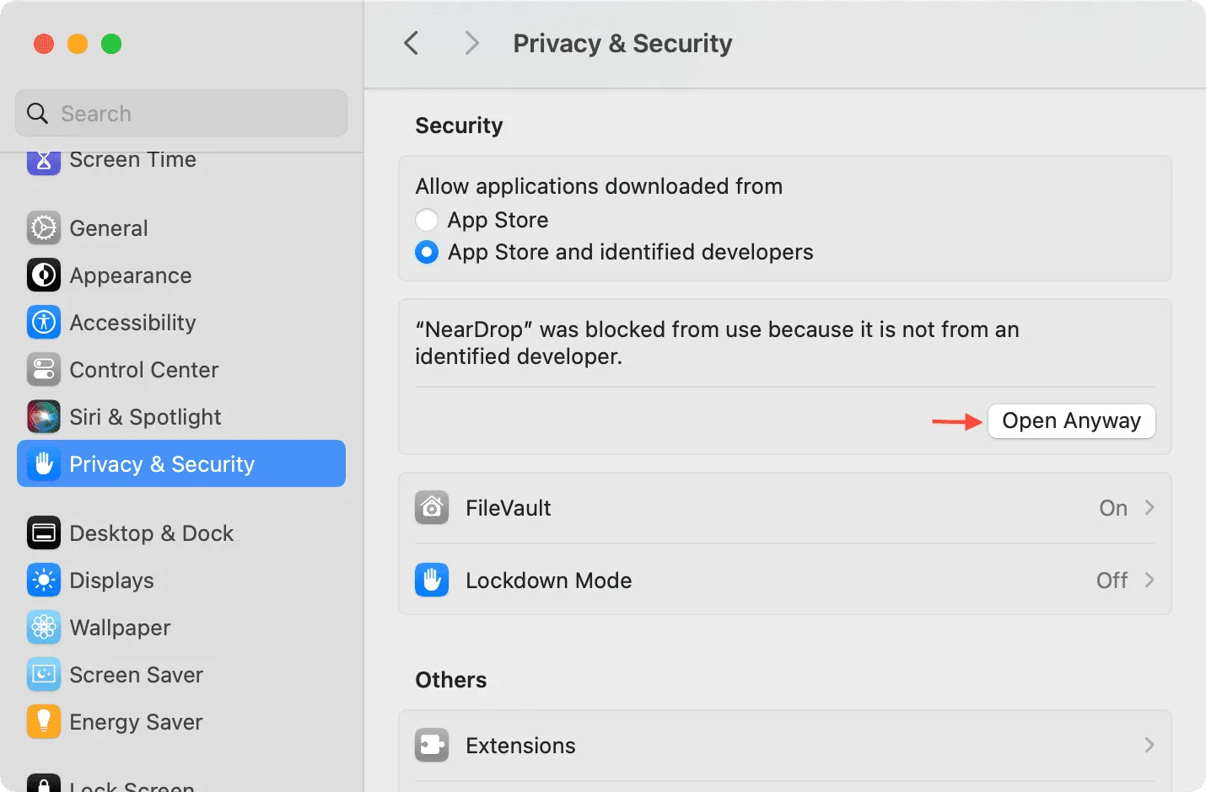This screenshot has height=792, width=1206.
Task: Expand Lockdown Mode chevron
Action: pos(1149,580)
